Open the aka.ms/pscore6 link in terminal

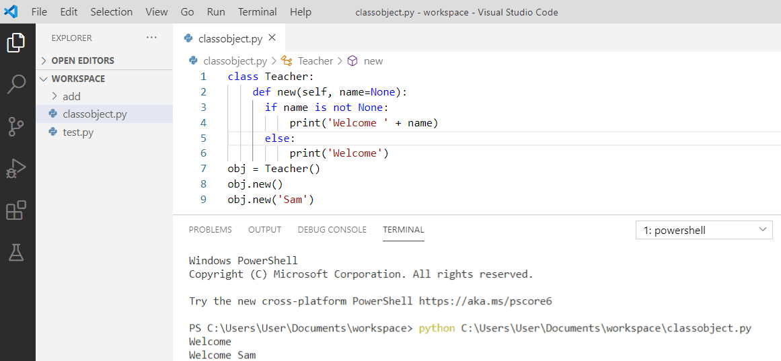click(485, 301)
